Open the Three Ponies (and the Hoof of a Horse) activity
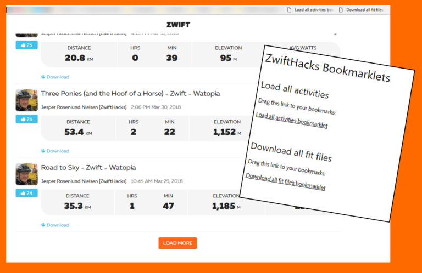The image size is (422, 273). click(x=130, y=93)
